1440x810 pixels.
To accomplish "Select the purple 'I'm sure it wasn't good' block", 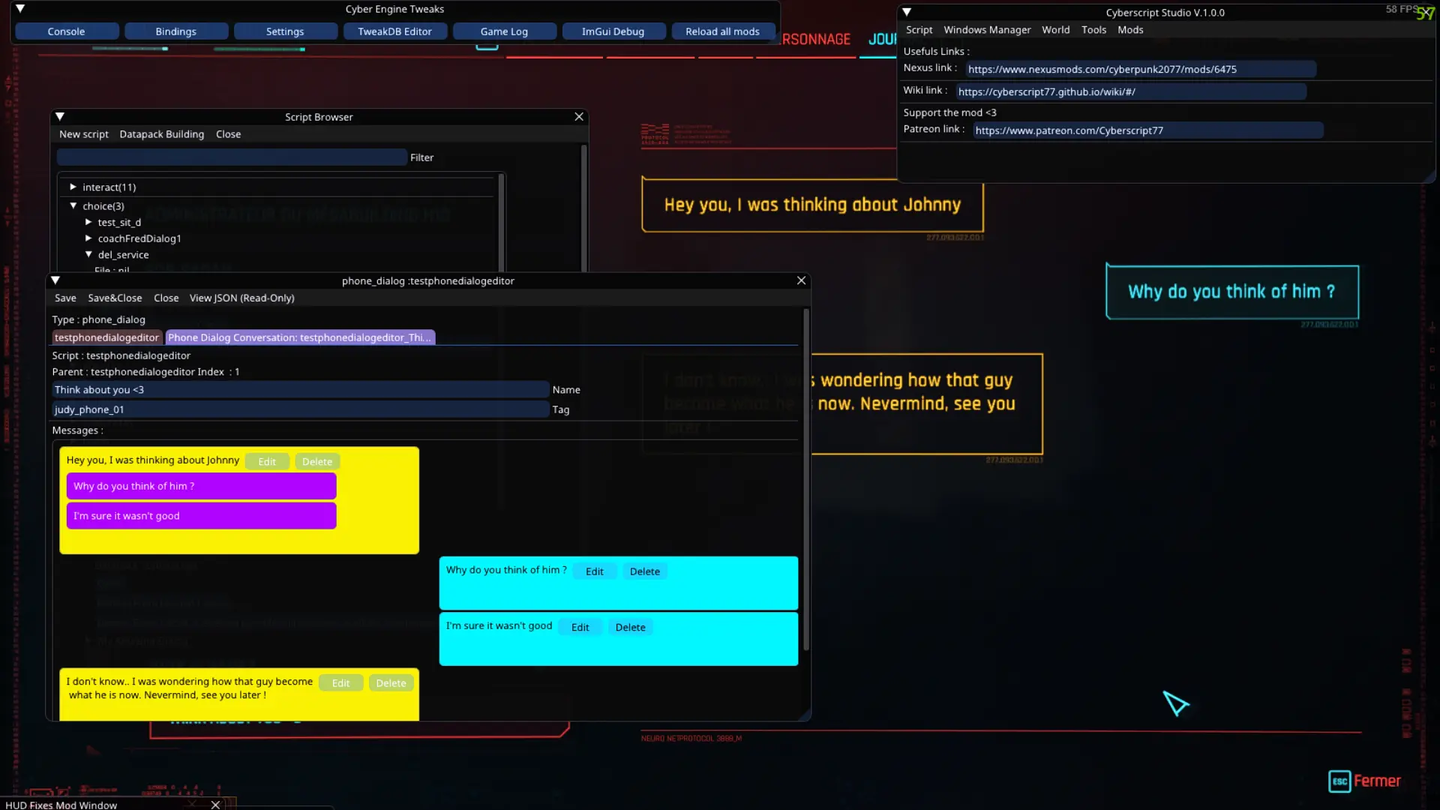I will [201, 516].
